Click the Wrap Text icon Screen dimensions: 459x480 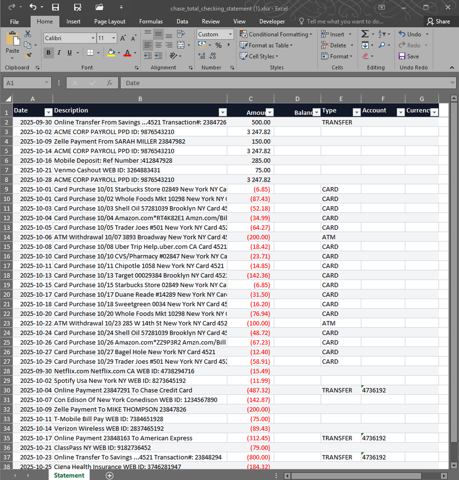[x=181, y=34]
